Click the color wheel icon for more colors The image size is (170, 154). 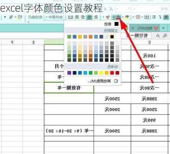[116, 81]
